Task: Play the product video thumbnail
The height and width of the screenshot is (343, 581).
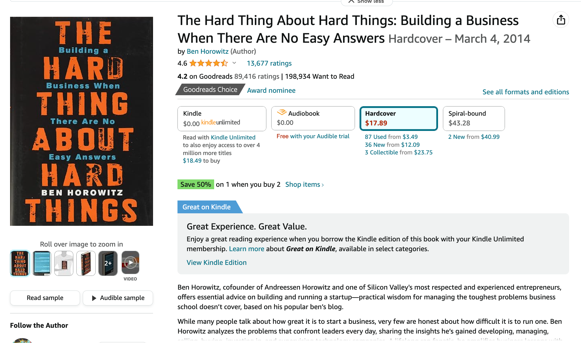Action: (130, 263)
